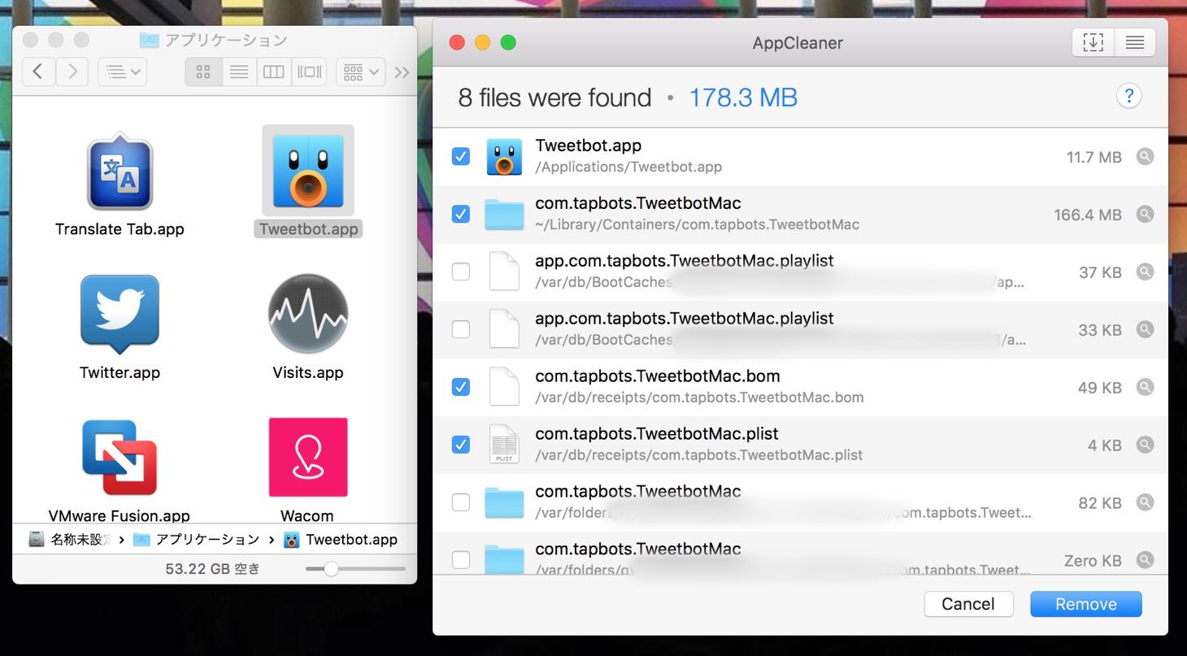Click magnifier icon on the 37 KB row
The height and width of the screenshot is (656, 1187).
point(1145,272)
